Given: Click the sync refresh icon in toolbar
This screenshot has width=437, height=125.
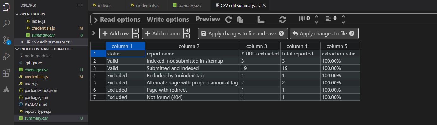Looking at the screenshot, I should coord(282,20).
